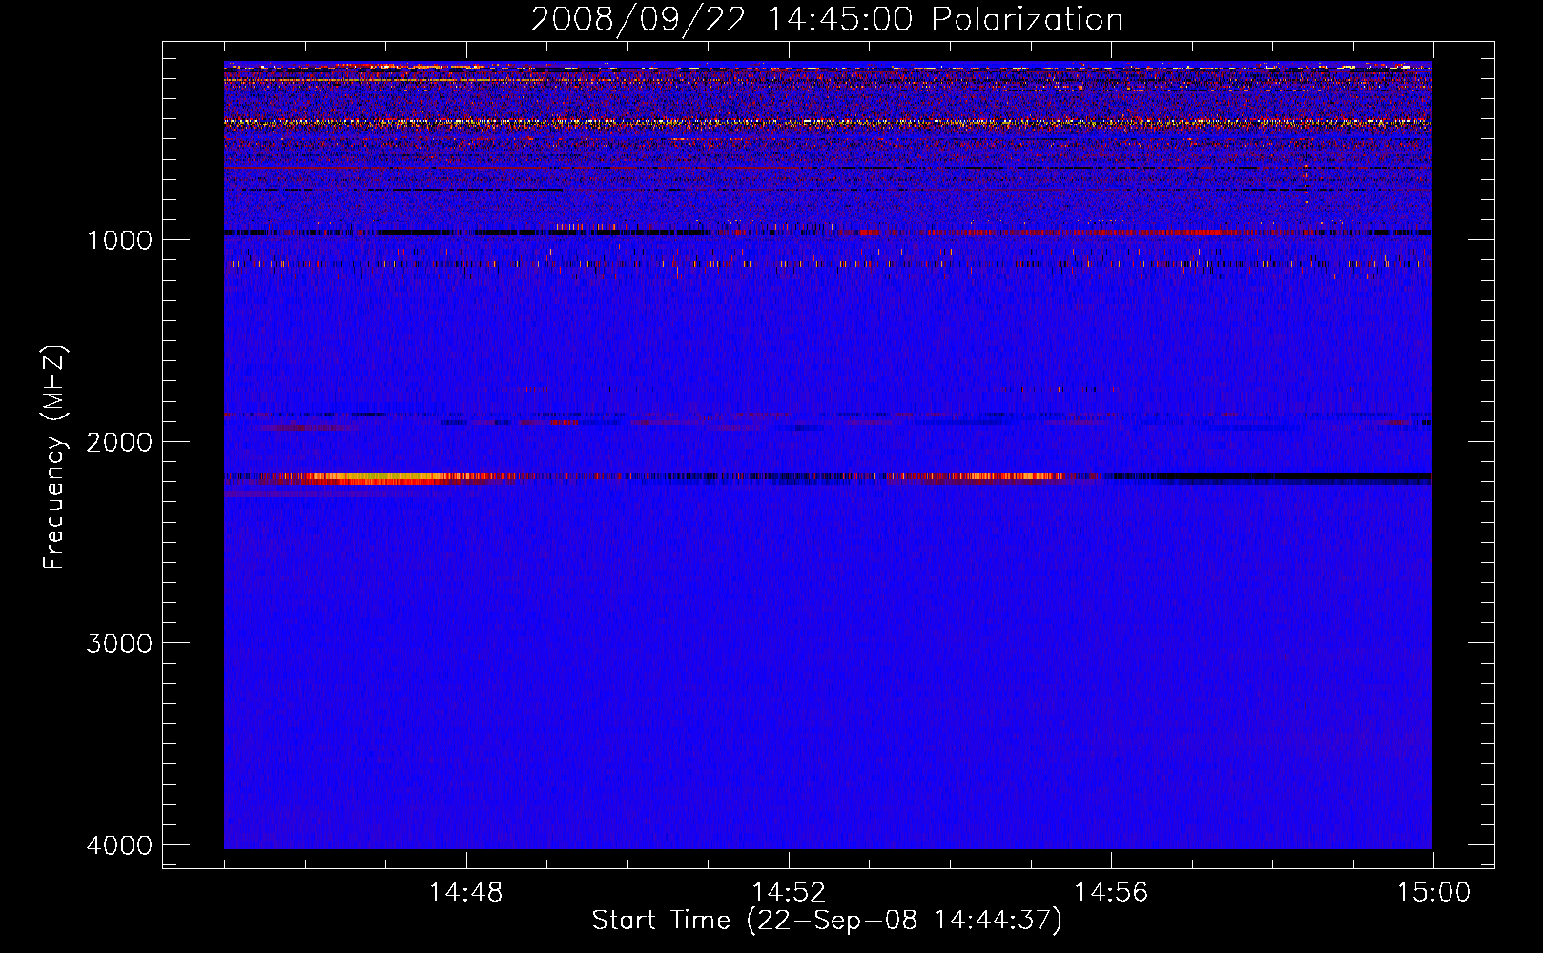Click the "Frequency (MHZ)" y-axis label

[x=55, y=457]
